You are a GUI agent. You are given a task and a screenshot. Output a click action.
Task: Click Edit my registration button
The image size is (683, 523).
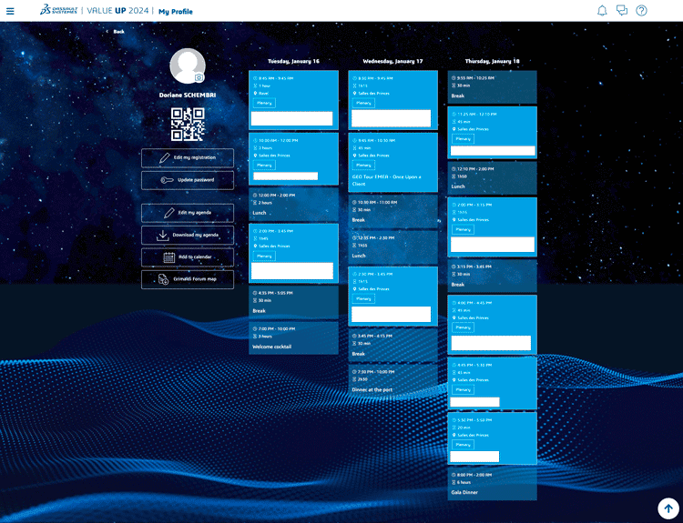(188, 158)
